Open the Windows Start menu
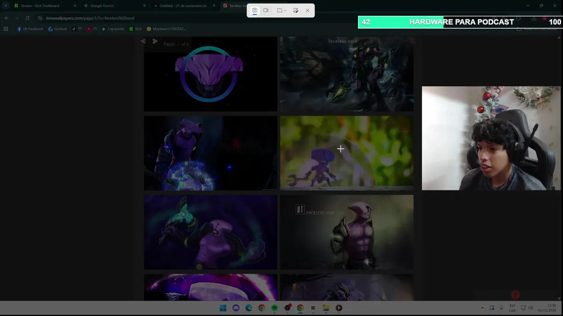 click(223, 308)
